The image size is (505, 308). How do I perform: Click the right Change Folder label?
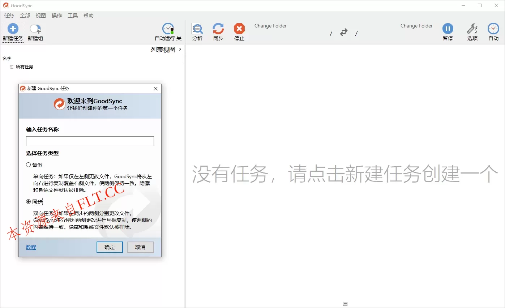(416, 26)
